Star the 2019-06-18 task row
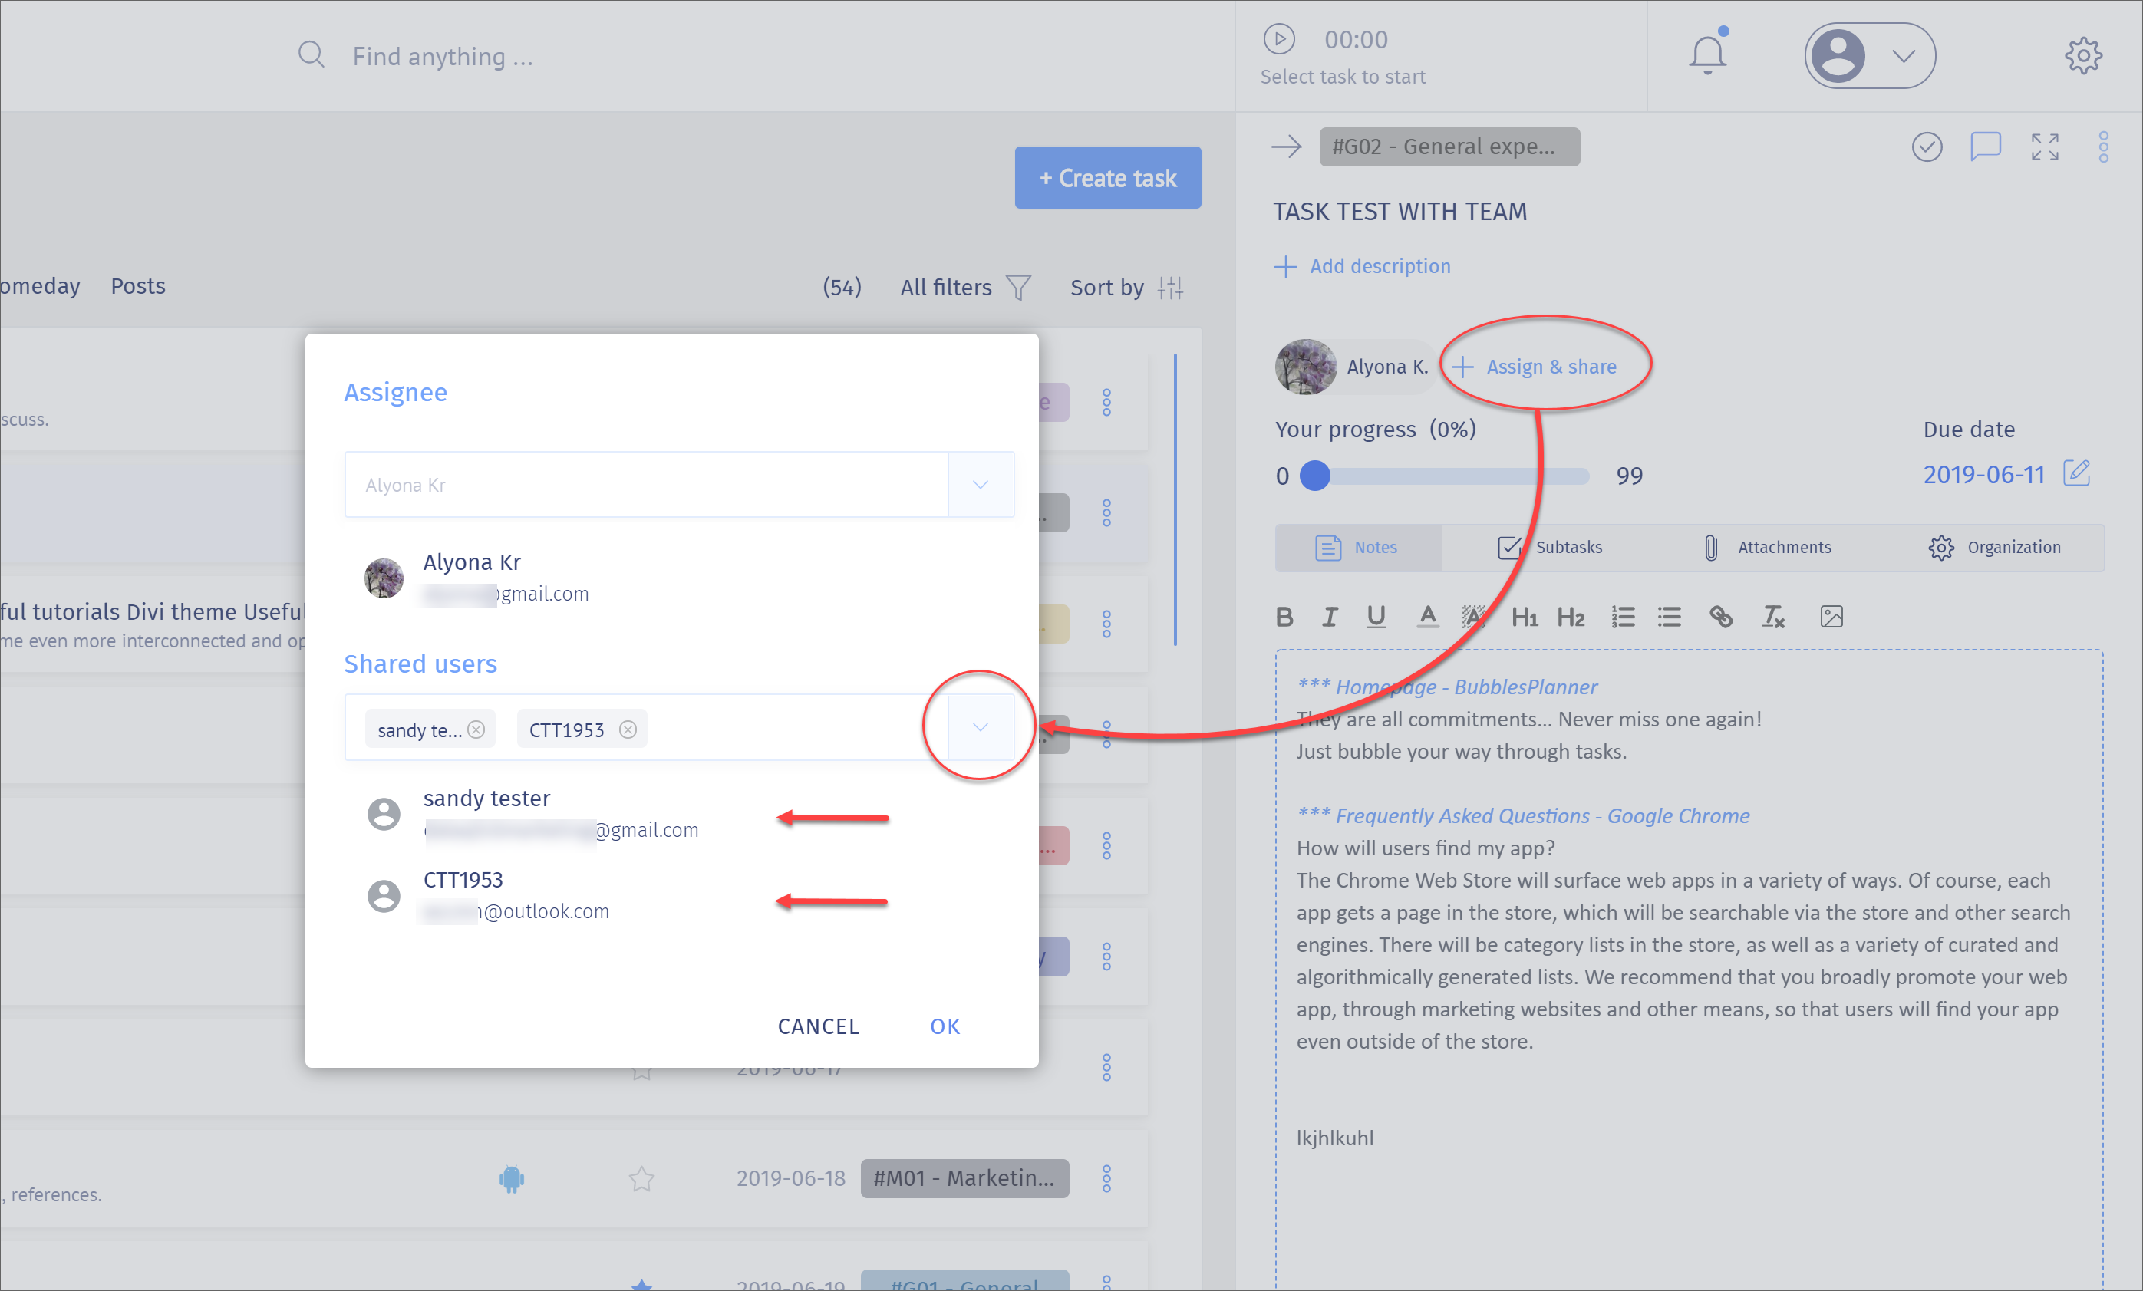The image size is (2143, 1291). [641, 1179]
